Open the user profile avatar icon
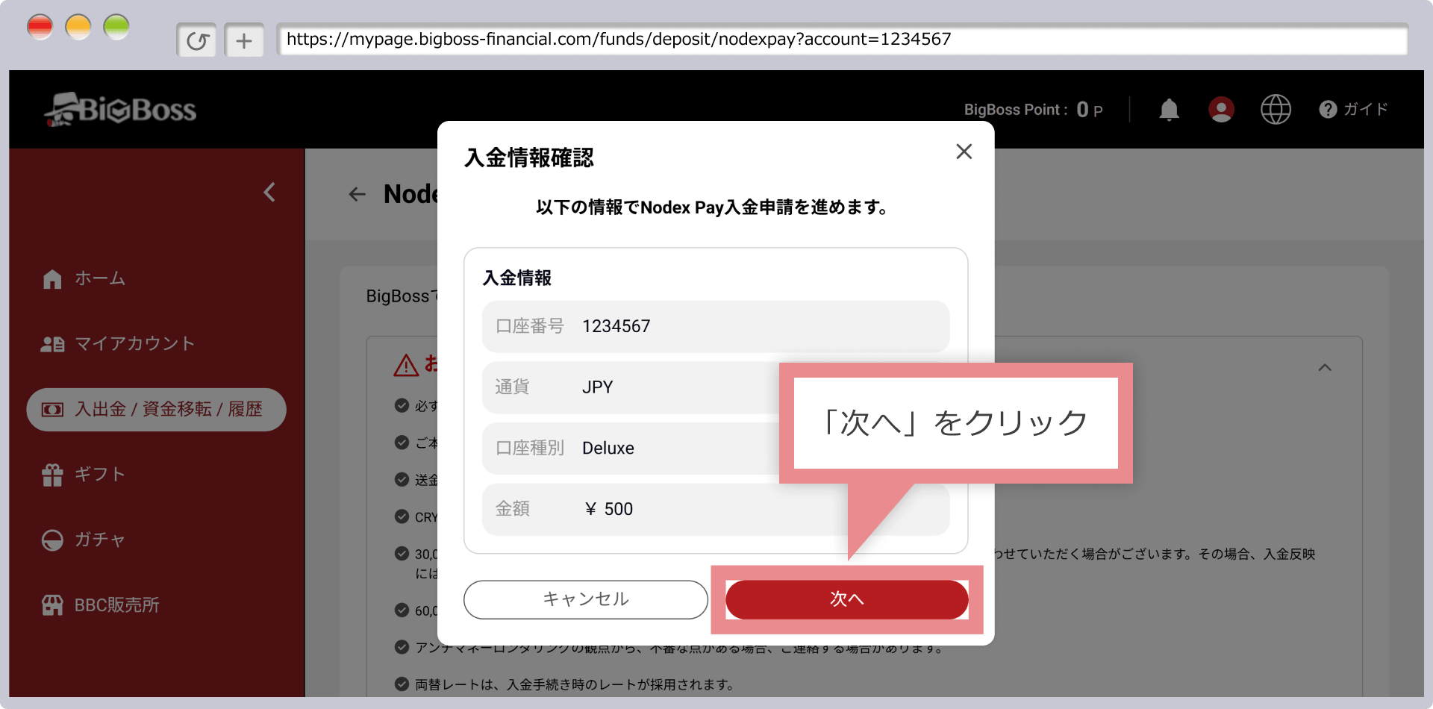1433x709 pixels. pos(1221,110)
